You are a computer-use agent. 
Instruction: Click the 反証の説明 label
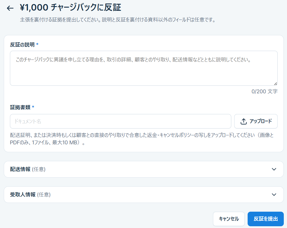coord(22,45)
